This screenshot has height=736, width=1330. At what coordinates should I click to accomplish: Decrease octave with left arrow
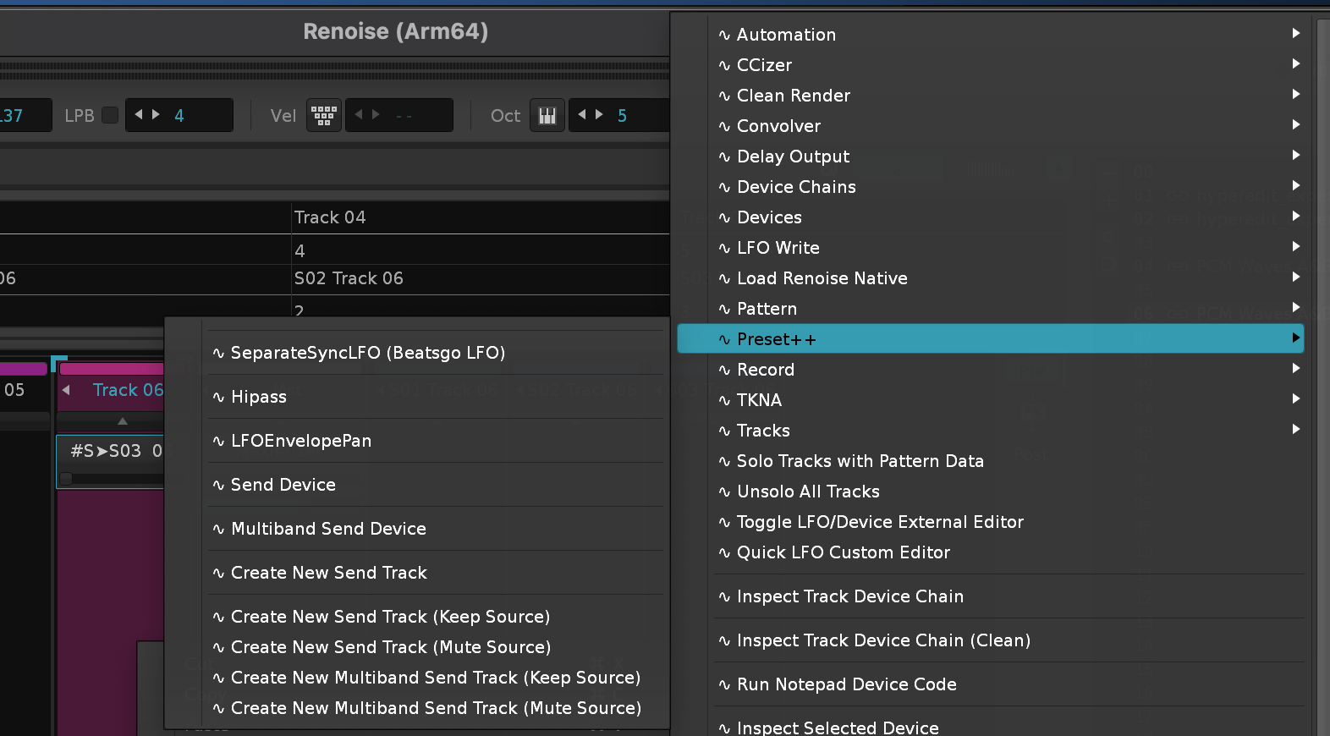[582, 114]
